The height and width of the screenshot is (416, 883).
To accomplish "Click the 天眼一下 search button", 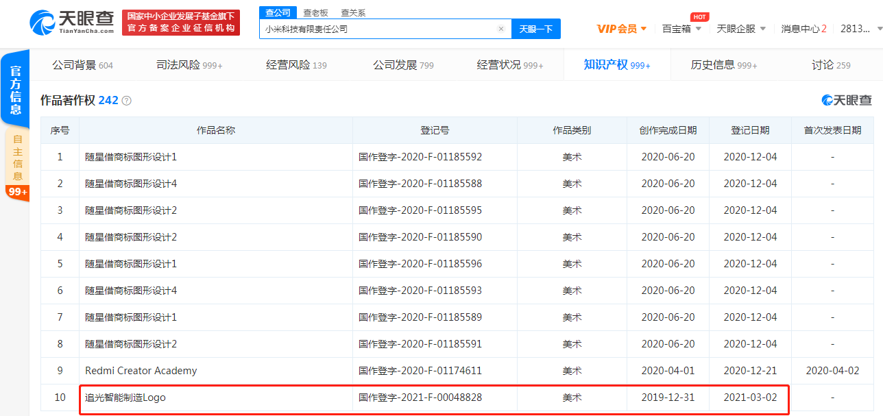I will (535, 29).
